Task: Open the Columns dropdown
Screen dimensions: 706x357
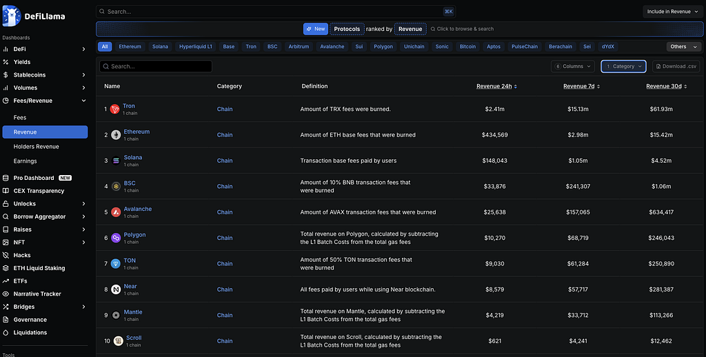Action: [573, 66]
